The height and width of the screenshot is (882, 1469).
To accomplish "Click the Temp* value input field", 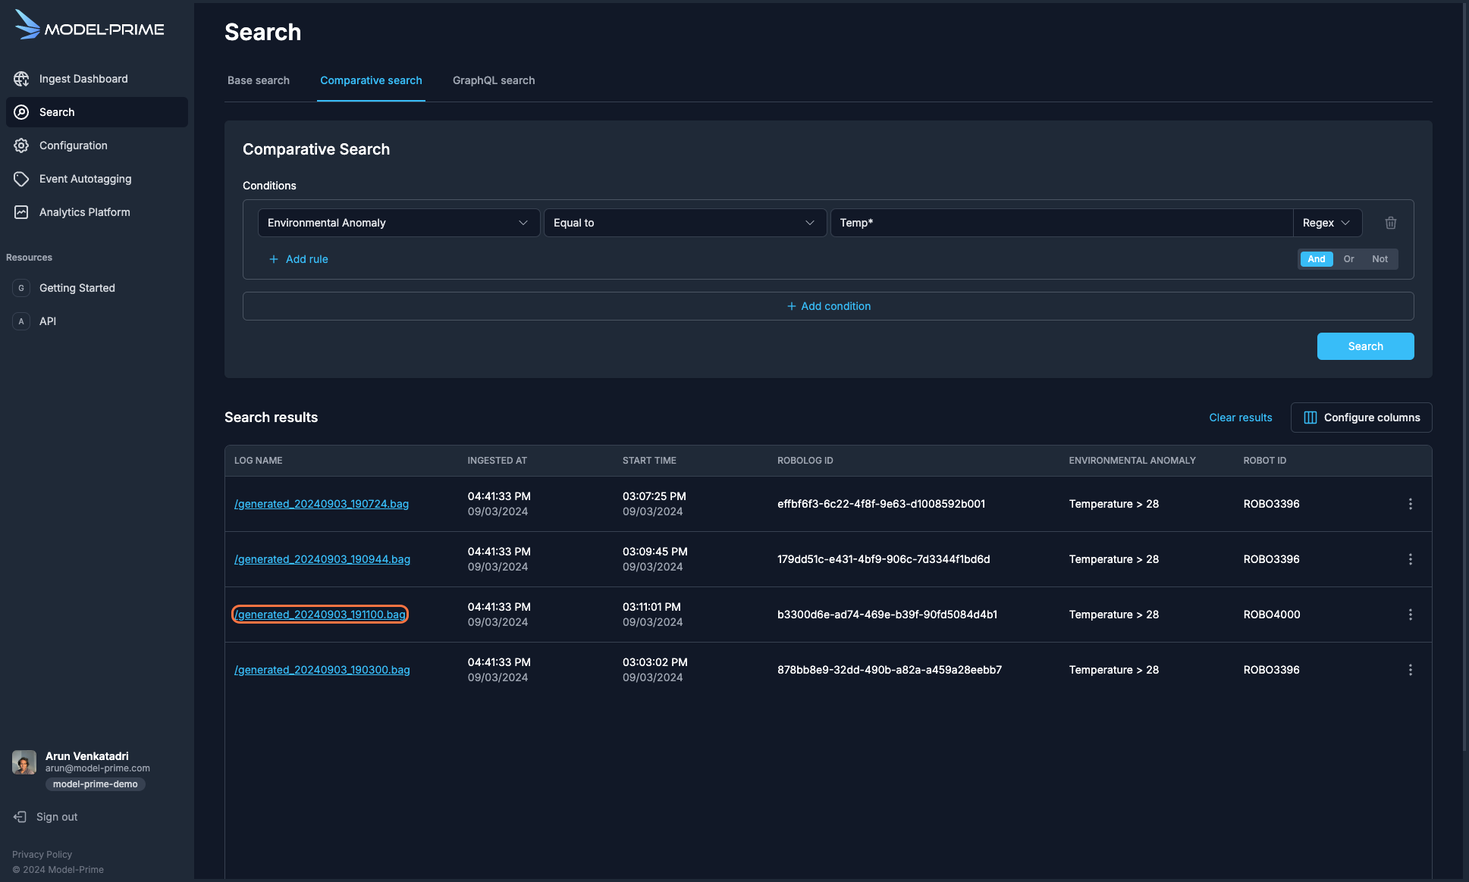I will [1062, 223].
